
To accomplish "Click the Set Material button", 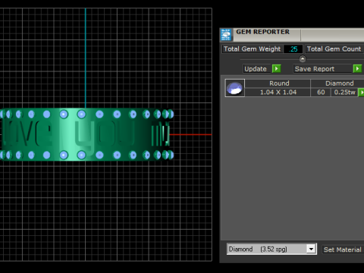I will pyautogui.click(x=343, y=249).
